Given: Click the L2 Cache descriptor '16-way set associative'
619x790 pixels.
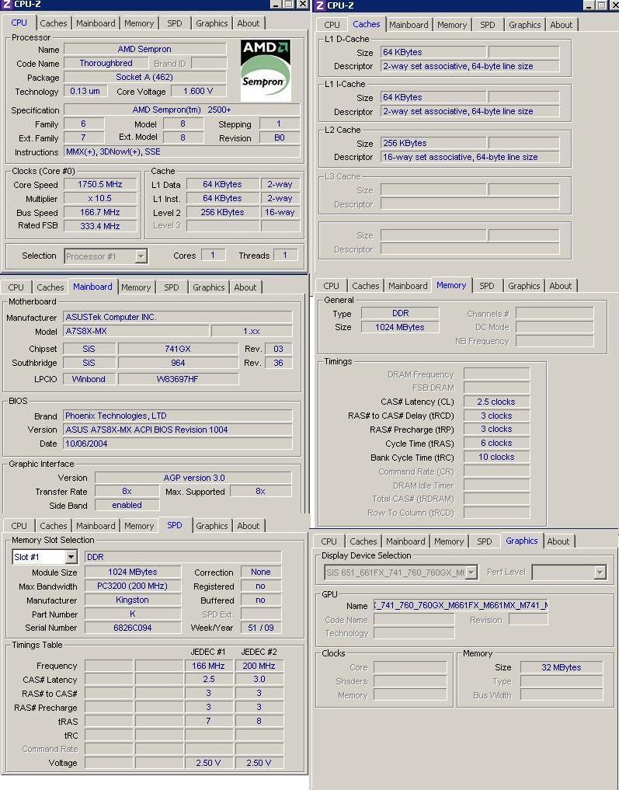Looking at the screenshot, I should click(x=470, y=157).
